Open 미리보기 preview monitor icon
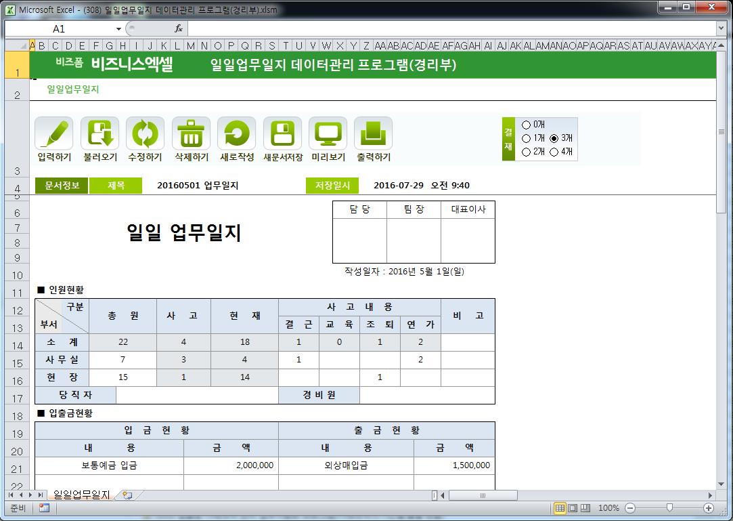 point(328,133)
